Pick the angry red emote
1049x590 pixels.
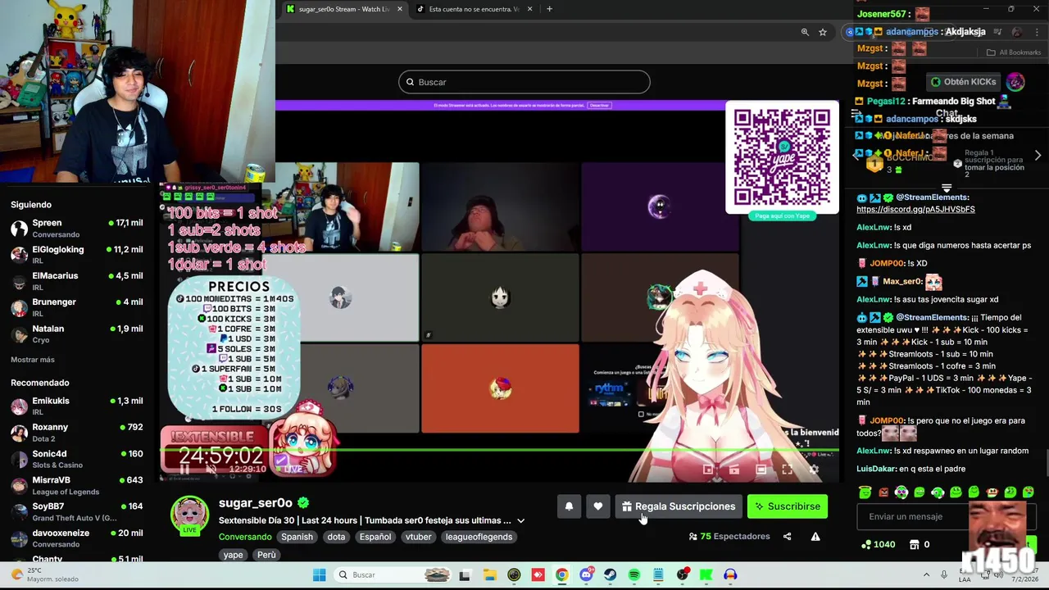883,492
